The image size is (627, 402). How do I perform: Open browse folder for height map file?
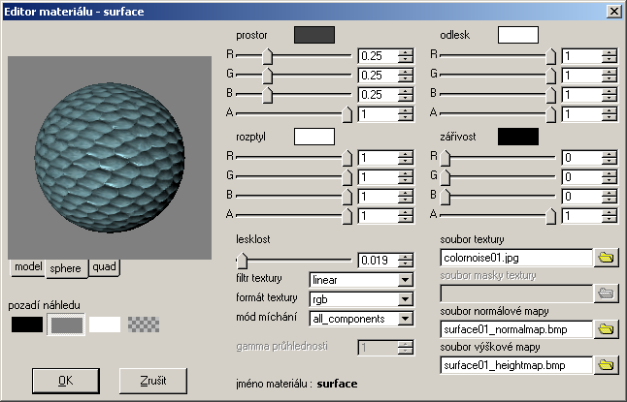(x=606, y=365)
